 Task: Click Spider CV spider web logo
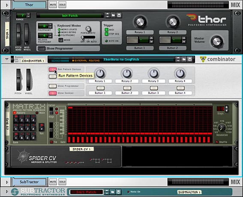click(x=24, y=156)
